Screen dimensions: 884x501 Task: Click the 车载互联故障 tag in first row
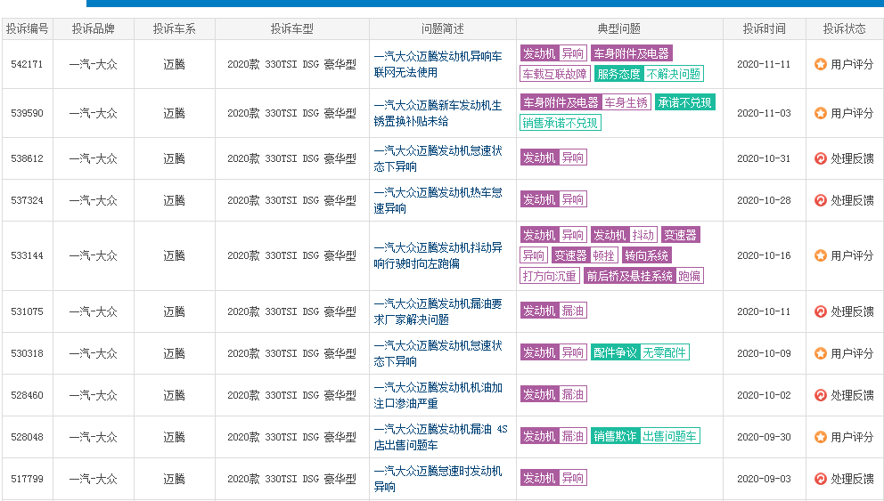pyautogui.click(x=555, y=74)
